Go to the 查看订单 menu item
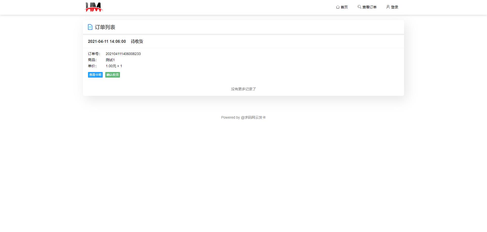487x232 pixels. (369, 7)
